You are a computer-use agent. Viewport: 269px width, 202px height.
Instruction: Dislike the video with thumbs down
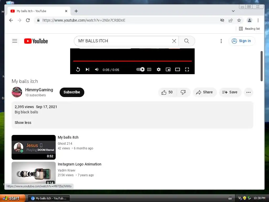point(183,92)
